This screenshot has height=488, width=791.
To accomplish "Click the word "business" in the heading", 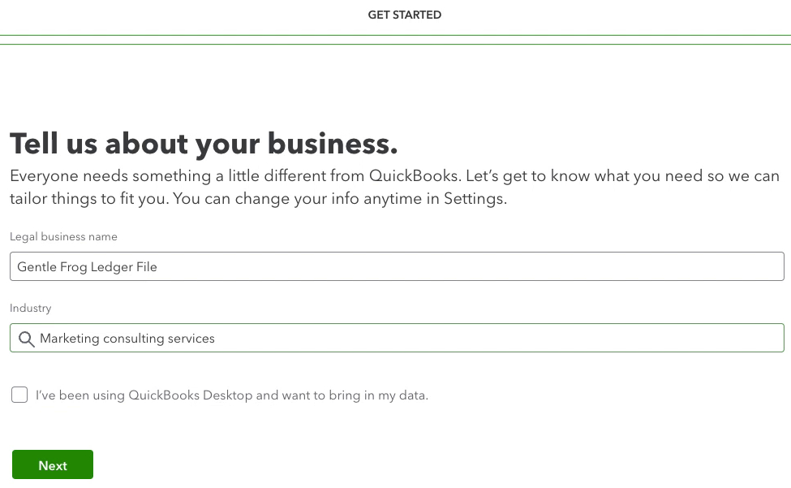I will 332,144.
